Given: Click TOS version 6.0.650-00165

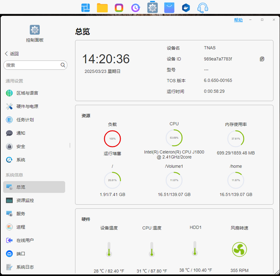Looking at the screenshot, I should tap(218, 80).
